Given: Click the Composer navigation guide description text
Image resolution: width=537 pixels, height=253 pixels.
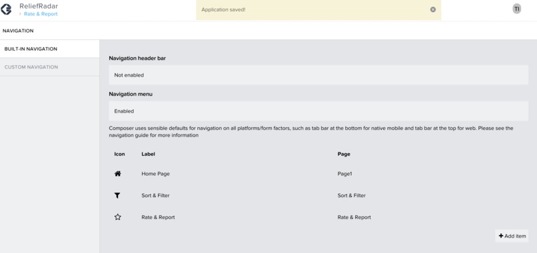Looking at the screenshot, I should [x=311, y=132].
